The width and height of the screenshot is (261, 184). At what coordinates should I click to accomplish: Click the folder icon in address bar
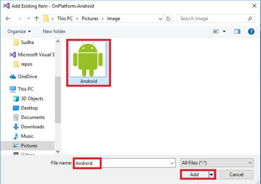pos(46,19)
